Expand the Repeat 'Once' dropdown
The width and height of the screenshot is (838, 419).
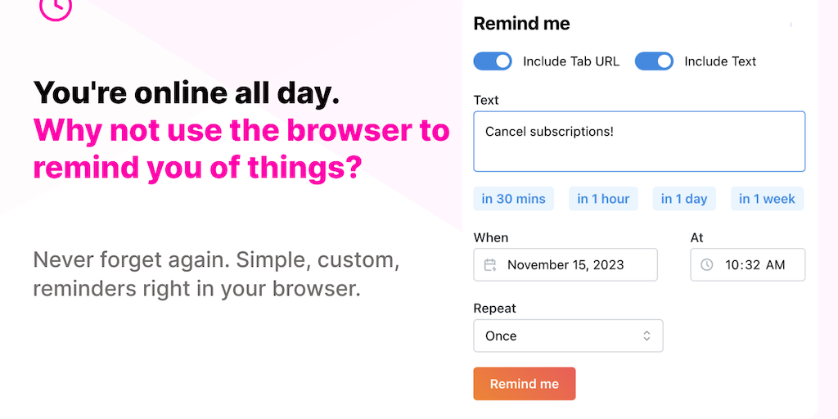[568, 336]
